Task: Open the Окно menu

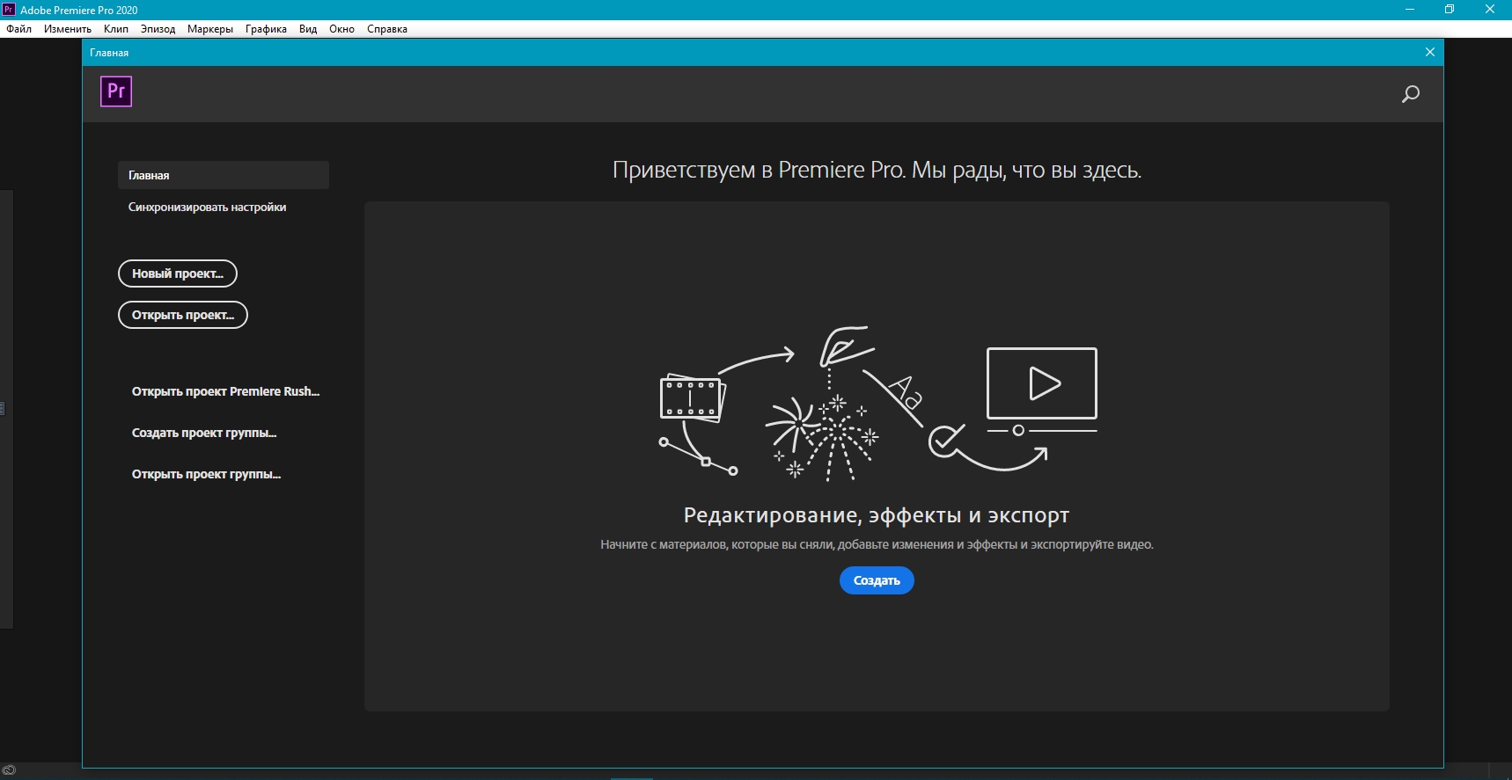Action: (341, 29)
